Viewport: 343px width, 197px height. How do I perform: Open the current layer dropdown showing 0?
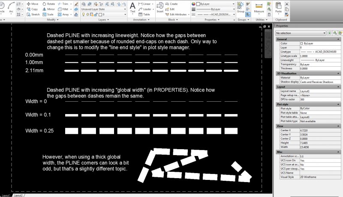coord(104,15)
